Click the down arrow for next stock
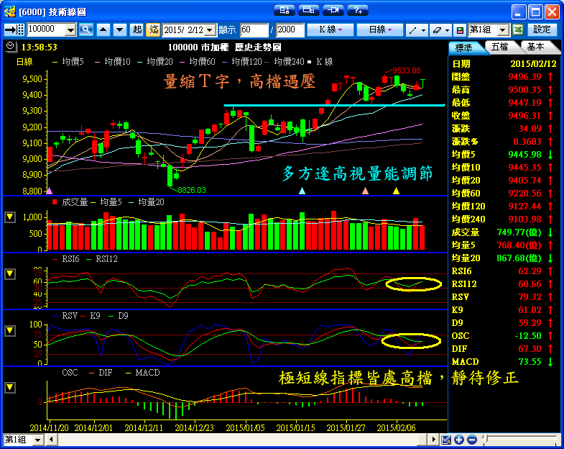The width and height of the screenshot is (564, 449). (119, 30)
